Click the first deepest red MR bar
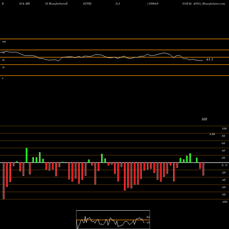This screenshot has width=229, height=229. 4,181
